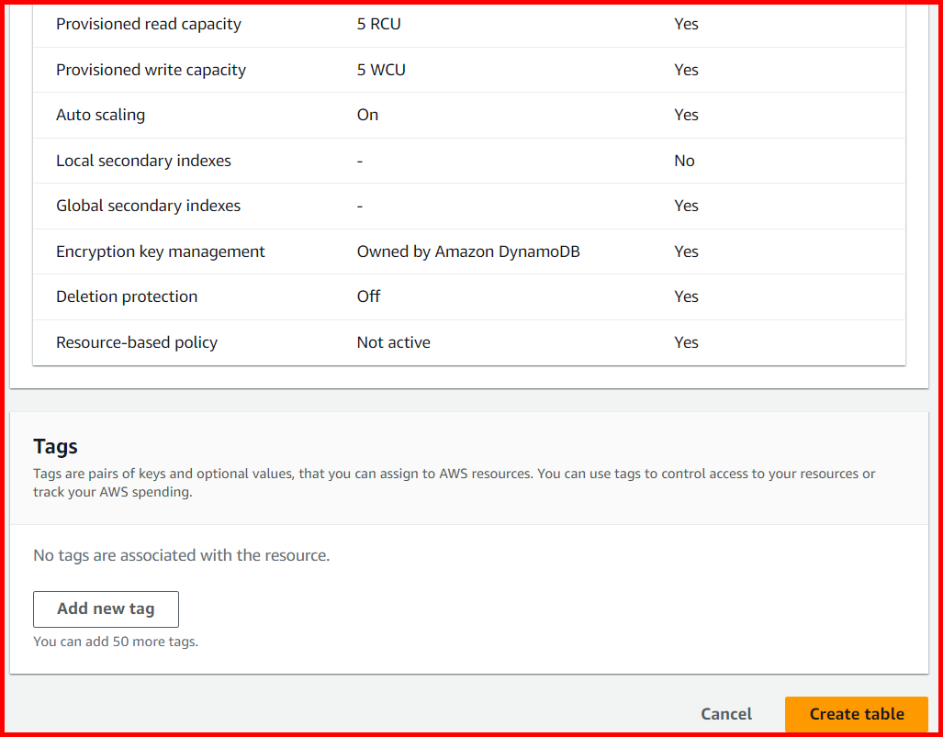Click the Deletion protection label
Image resolution: width=943 pixels, height=737 pixels.
(x=127, y=296)
